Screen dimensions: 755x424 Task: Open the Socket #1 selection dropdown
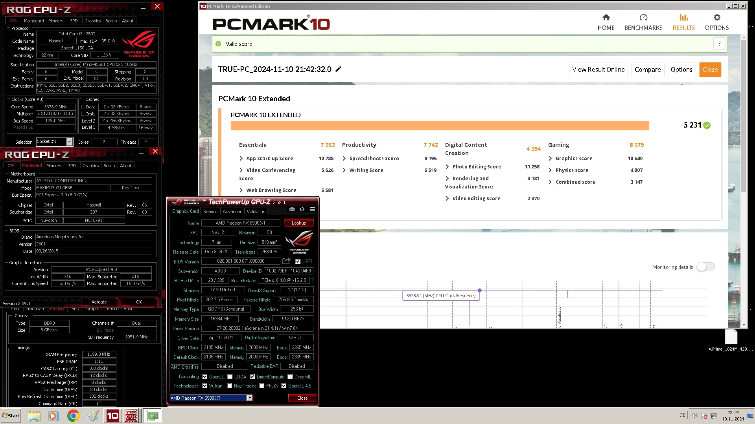(x=70, y=142)
